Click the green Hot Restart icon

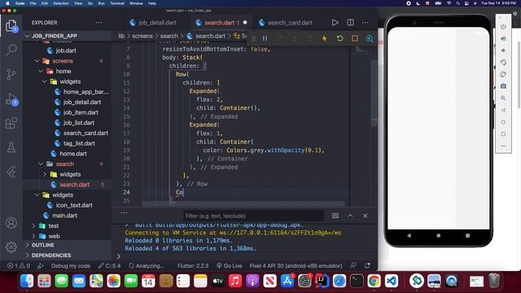click(339, 38)
